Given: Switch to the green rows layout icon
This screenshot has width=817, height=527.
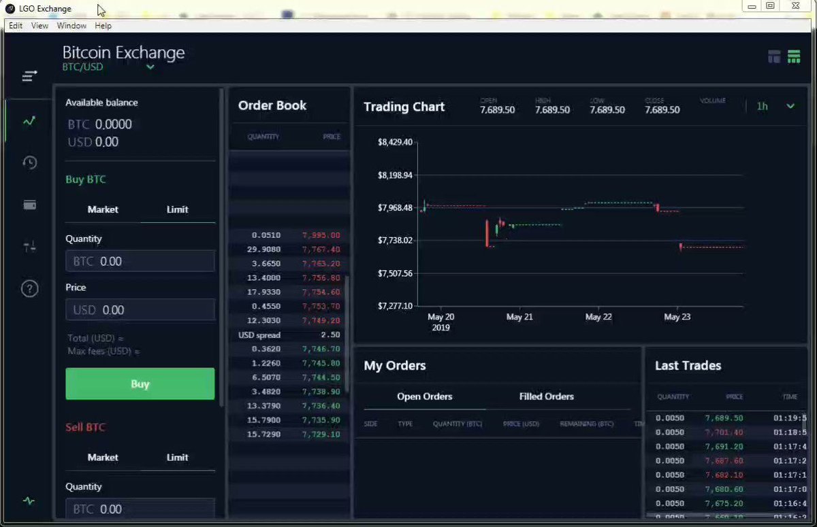Looking at the screenshot, I should pyautogui.click(x=794, y=56).
